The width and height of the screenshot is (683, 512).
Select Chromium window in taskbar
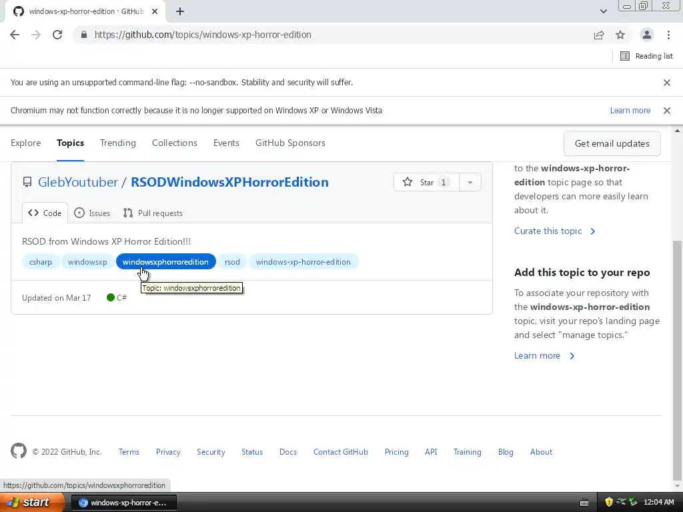123,503
